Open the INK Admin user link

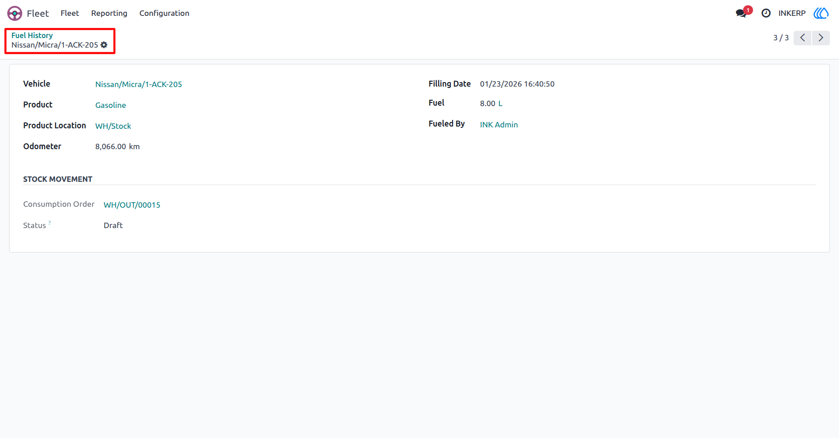[x=499, y=125]
